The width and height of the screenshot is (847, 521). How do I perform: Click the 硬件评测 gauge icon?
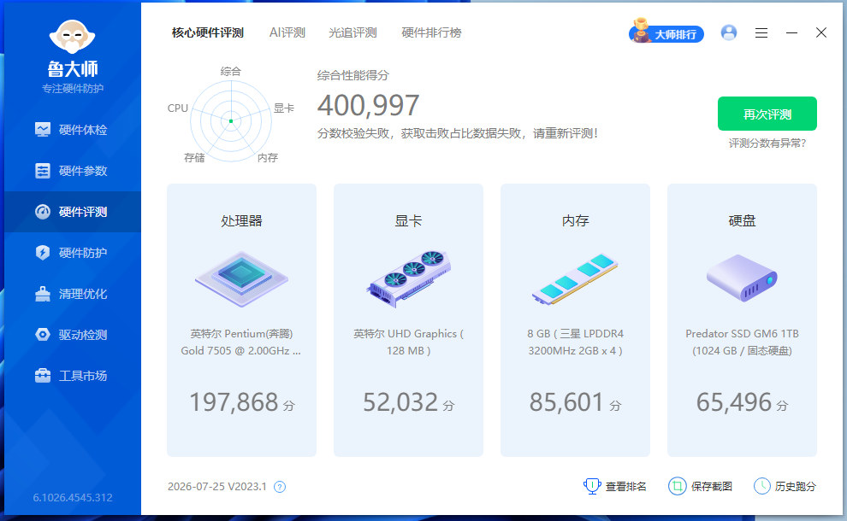tap(43, 212)
